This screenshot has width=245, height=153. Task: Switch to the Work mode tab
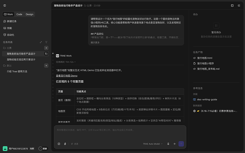click(9, 14)
